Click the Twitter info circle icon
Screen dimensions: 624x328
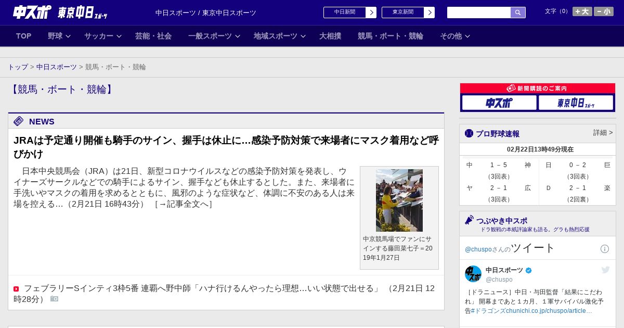point(605,249)
